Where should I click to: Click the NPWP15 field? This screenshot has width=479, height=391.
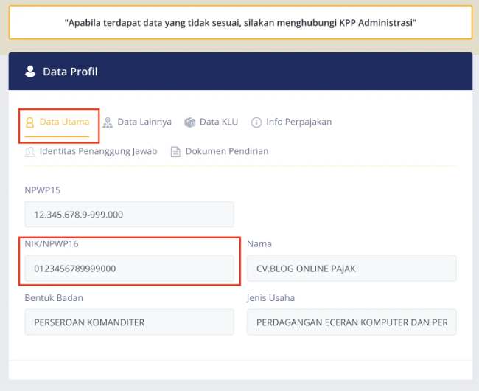tap(129, 214)
